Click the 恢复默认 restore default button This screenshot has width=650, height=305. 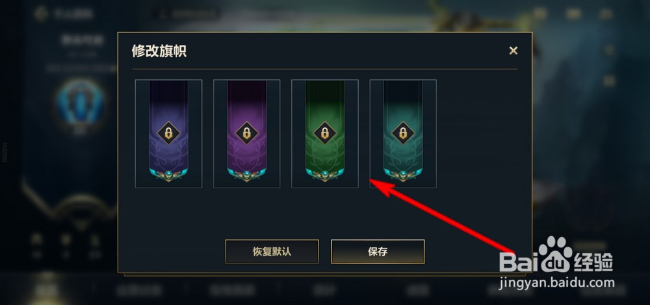(272, 252)
